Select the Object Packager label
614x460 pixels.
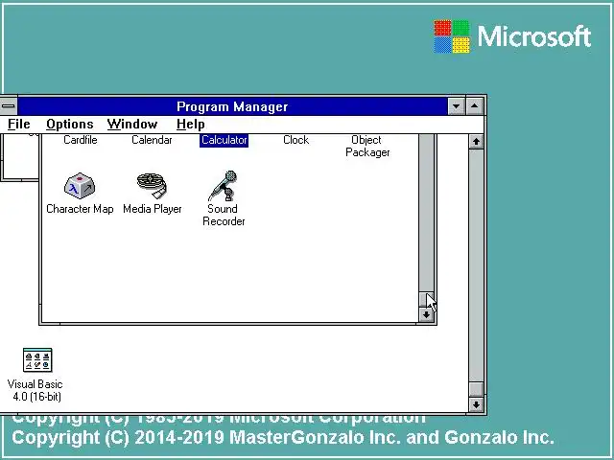tap(367, 146)
